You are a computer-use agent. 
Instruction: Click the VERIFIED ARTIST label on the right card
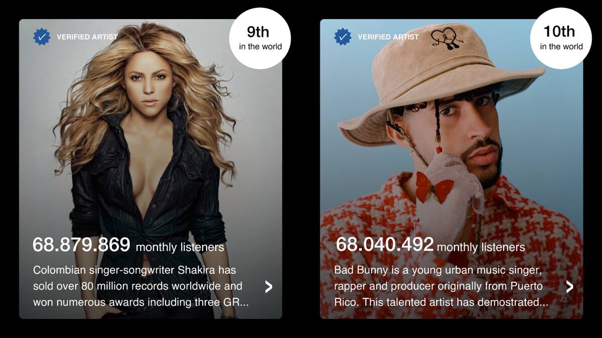pos(388,37)
